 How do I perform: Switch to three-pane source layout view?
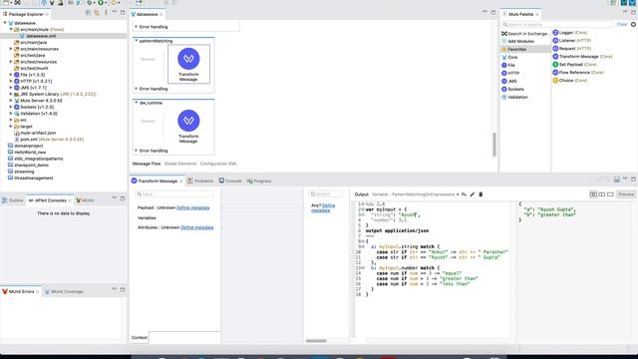click(593, 194)
